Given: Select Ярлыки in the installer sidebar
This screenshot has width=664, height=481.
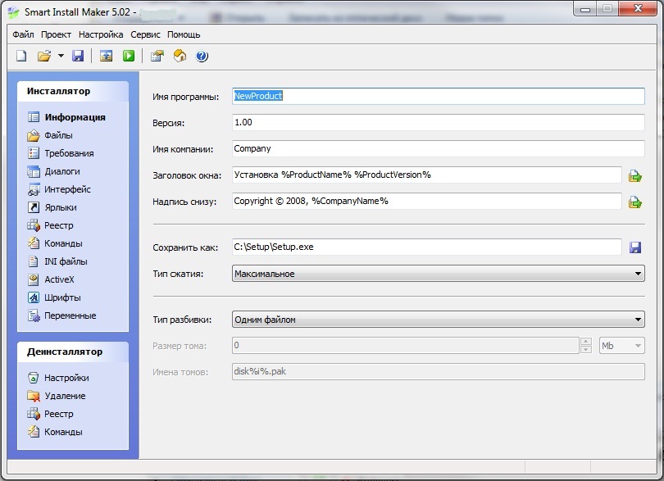Looking at the screenshot, I should tap(61, 207).
